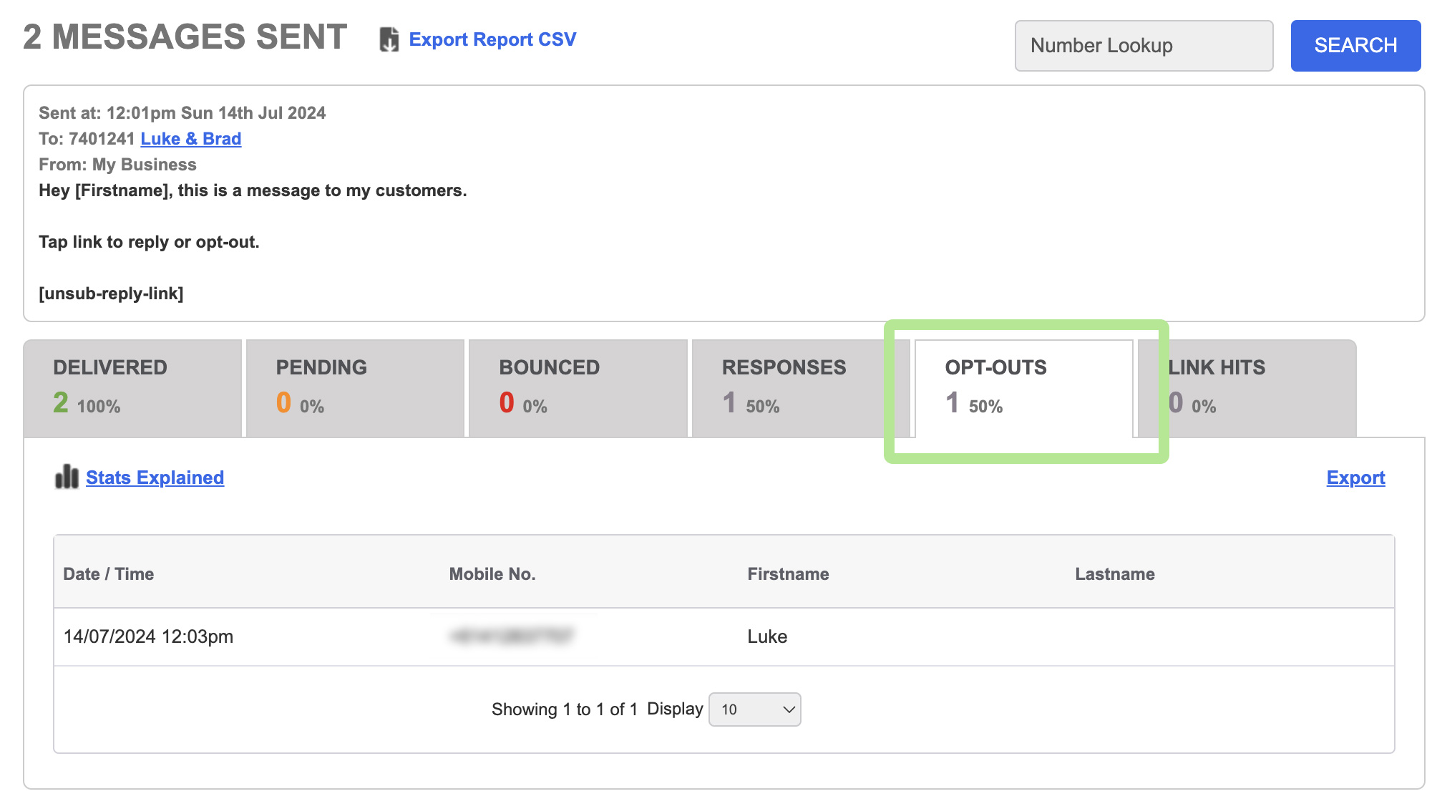Select the OPT-OUTS tab
Image resolution: width=1437 pixels, height=809 pixels.
(x=1024, y=388)
